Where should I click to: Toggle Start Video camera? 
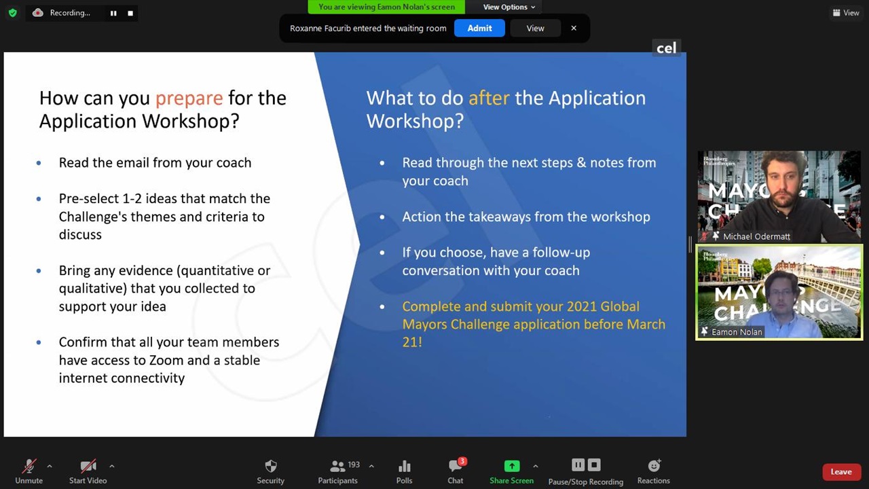tap(88, 466)
